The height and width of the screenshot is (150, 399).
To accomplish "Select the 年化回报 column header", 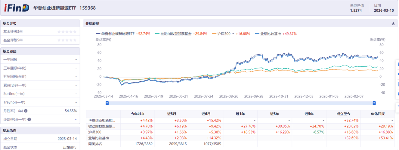I will tap(378, 114).
